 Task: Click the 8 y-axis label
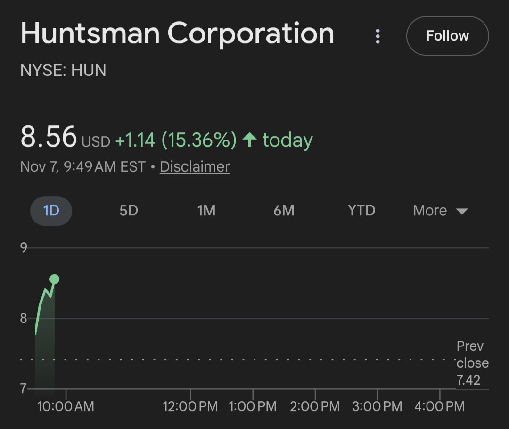[x=24, y=318]
